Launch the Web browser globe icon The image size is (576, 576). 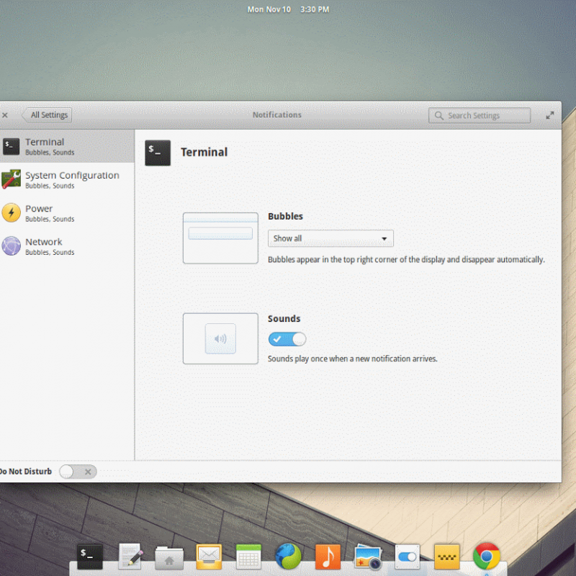click(x=288, y=554)
